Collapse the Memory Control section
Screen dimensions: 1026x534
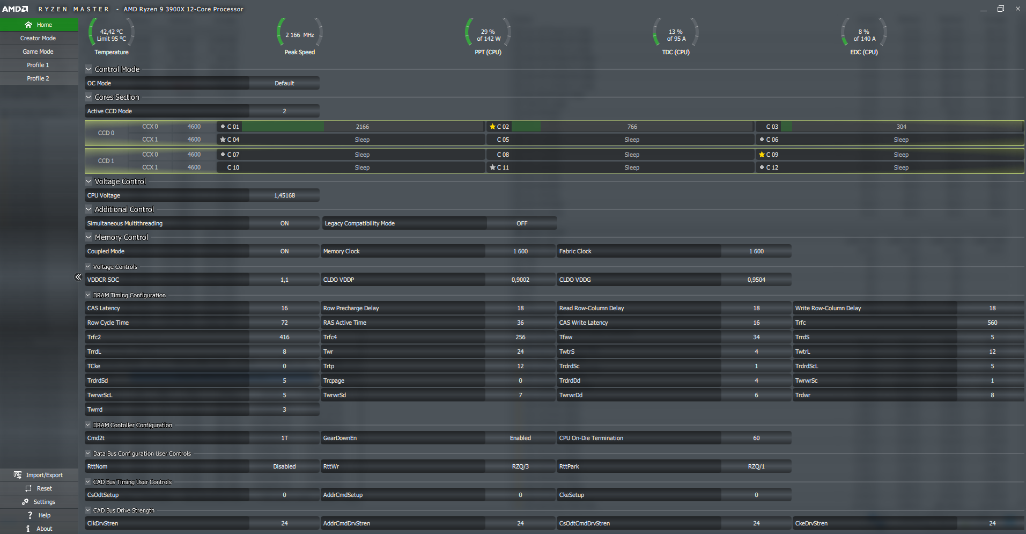click(88, 237)
